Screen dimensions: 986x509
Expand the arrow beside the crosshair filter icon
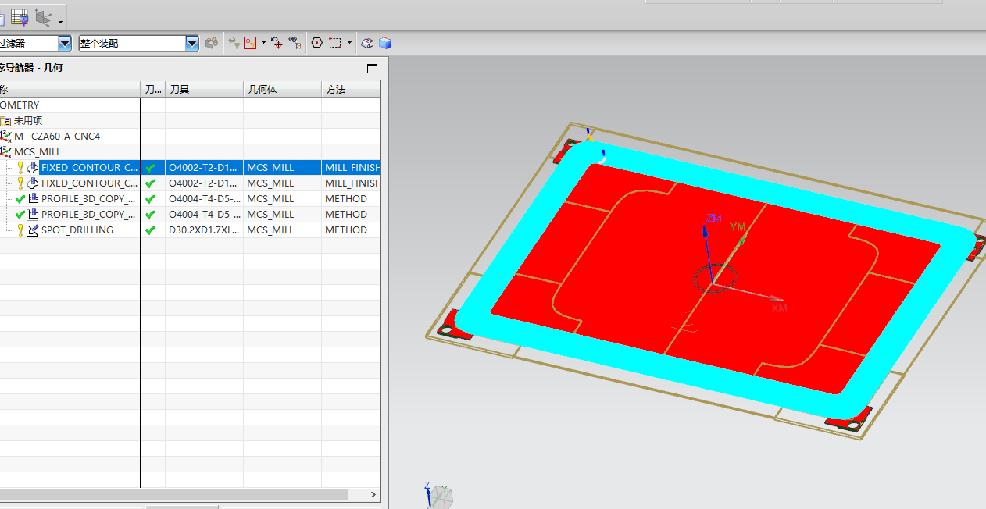pyautogui.click(x=263, y=43)
